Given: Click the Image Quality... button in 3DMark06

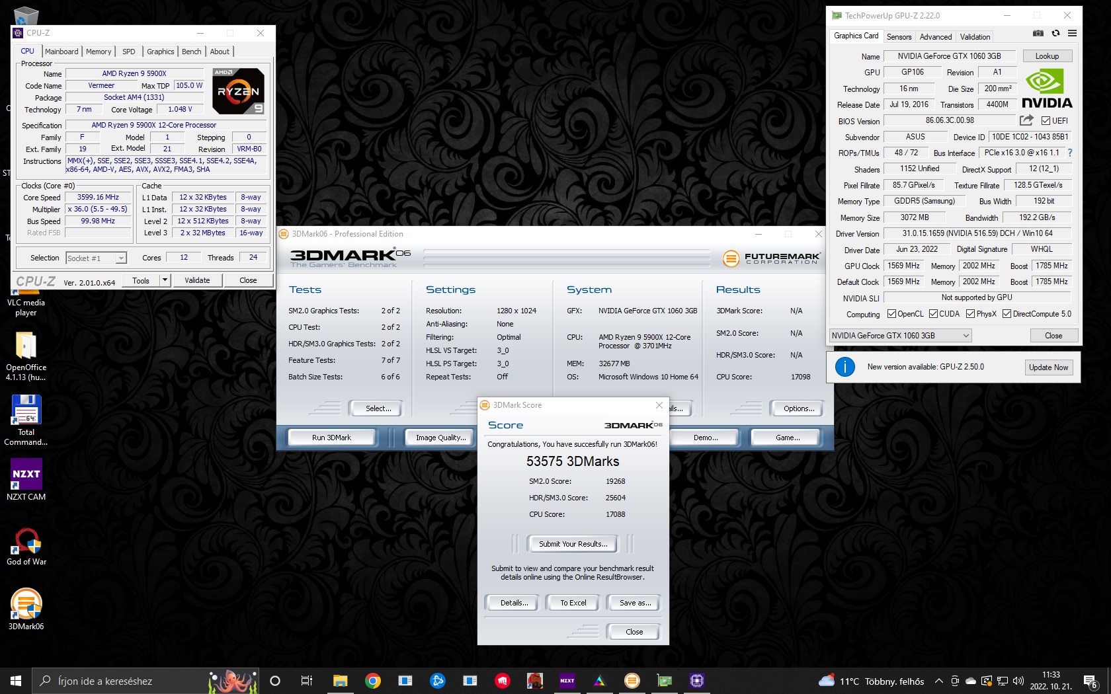Looking at the screenshot, I should [440, 438].
